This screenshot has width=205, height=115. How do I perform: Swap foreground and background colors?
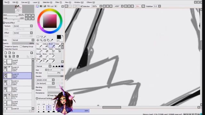(62, 36)
